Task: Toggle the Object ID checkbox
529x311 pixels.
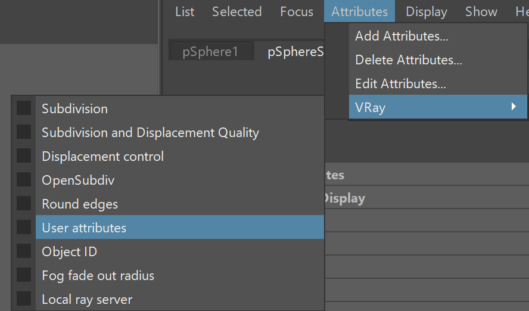Action: click(x=24, y=251)
